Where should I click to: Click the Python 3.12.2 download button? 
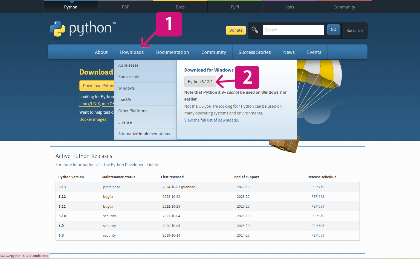tap(200, 82)
